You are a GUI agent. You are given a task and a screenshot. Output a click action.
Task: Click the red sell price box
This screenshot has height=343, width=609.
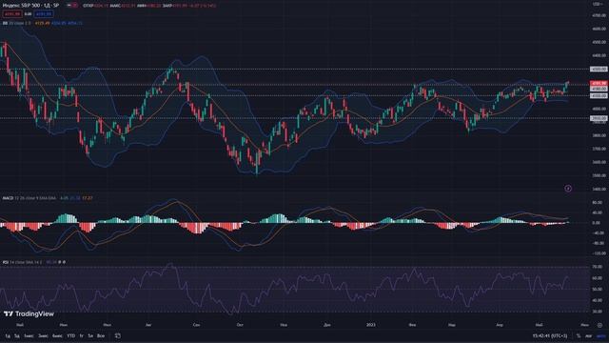(12, 14)
